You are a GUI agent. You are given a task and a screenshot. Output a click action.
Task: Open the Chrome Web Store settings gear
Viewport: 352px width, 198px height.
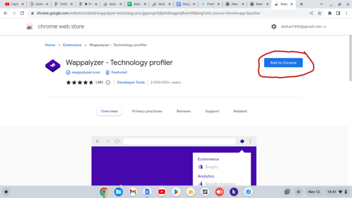[274, 27]
